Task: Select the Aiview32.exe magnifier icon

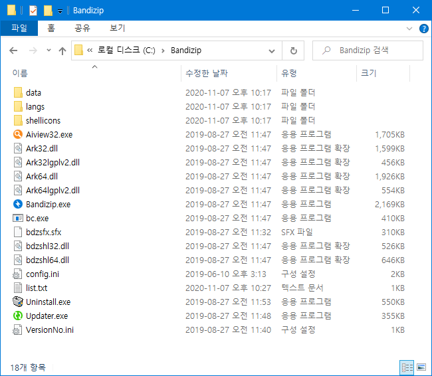Action: 18,134
